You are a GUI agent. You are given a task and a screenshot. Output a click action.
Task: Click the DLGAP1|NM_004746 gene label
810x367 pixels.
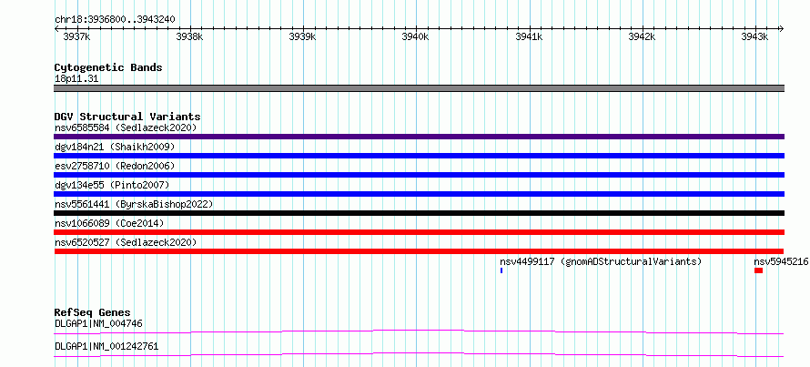(x=98, y=323)
